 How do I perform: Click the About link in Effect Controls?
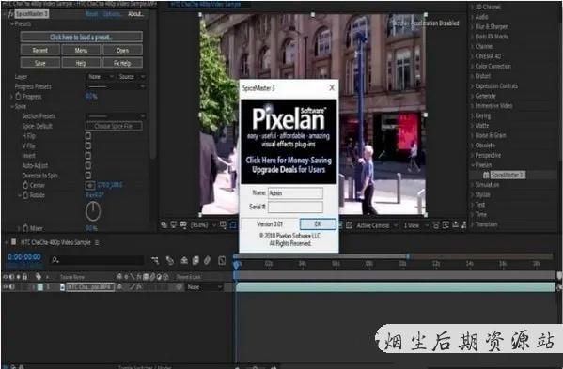tap(135, 14)
